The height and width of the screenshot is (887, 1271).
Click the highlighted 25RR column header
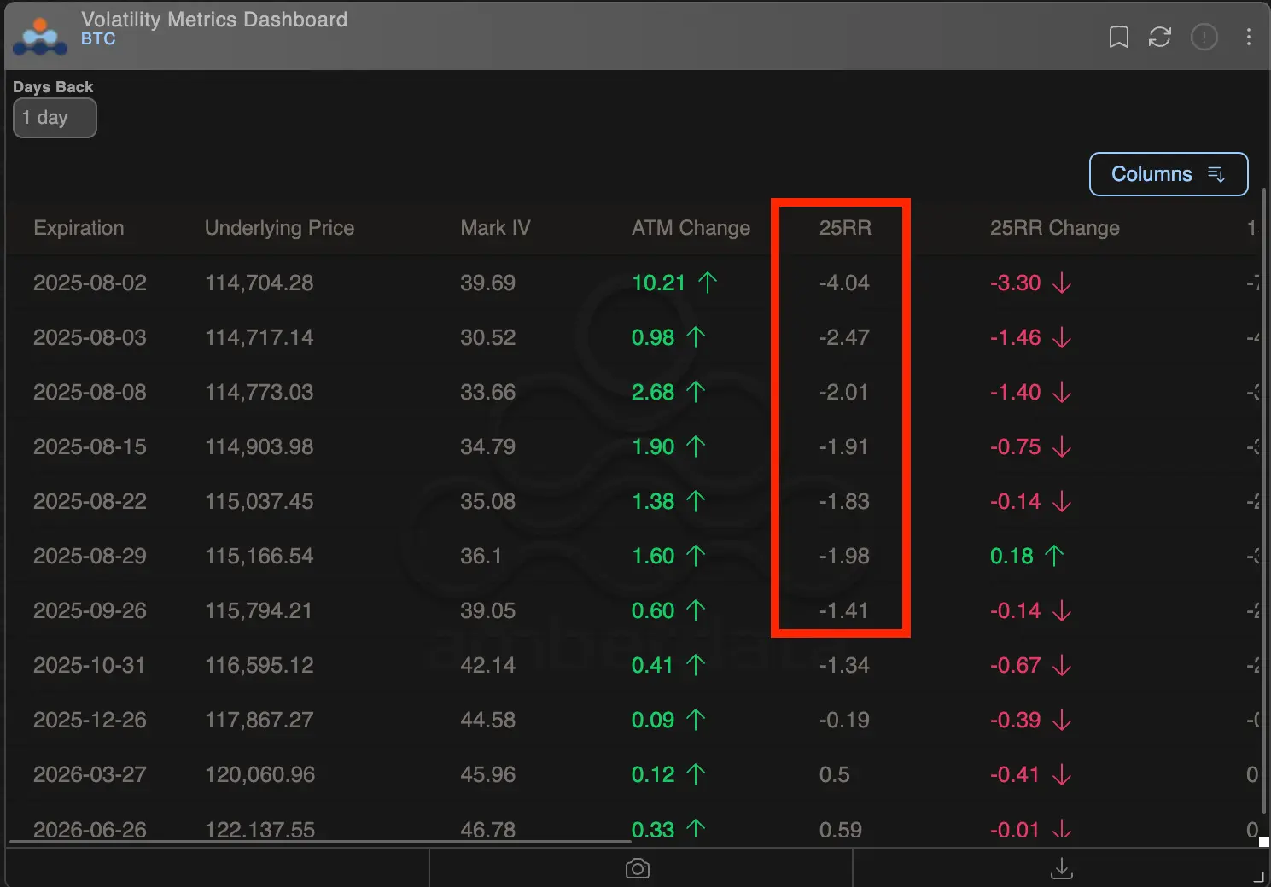pos(844,228)
